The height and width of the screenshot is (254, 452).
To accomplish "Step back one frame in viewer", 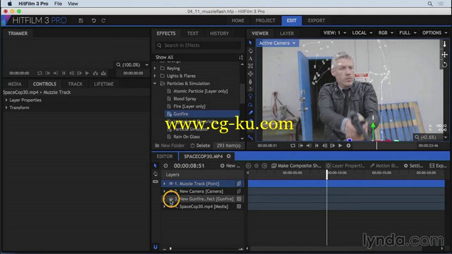I will pyautogui.click(x=324, y=146).
